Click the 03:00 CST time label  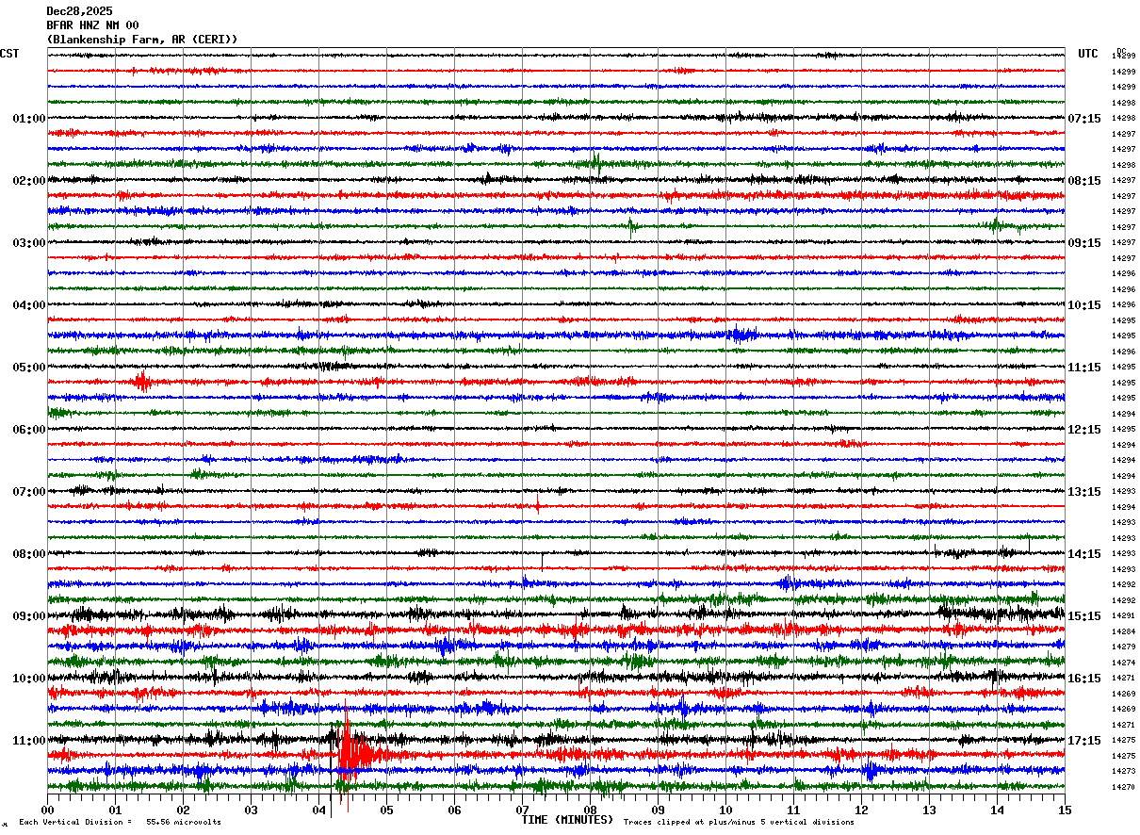[x=29, y=243]
